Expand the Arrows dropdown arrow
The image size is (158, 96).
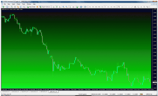pos(149,7)
